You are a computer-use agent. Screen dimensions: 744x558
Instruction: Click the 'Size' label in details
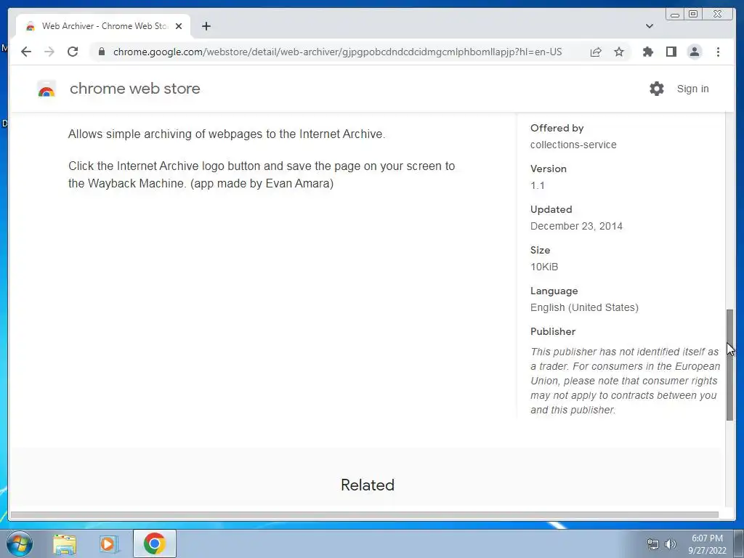tap(540, 250)
